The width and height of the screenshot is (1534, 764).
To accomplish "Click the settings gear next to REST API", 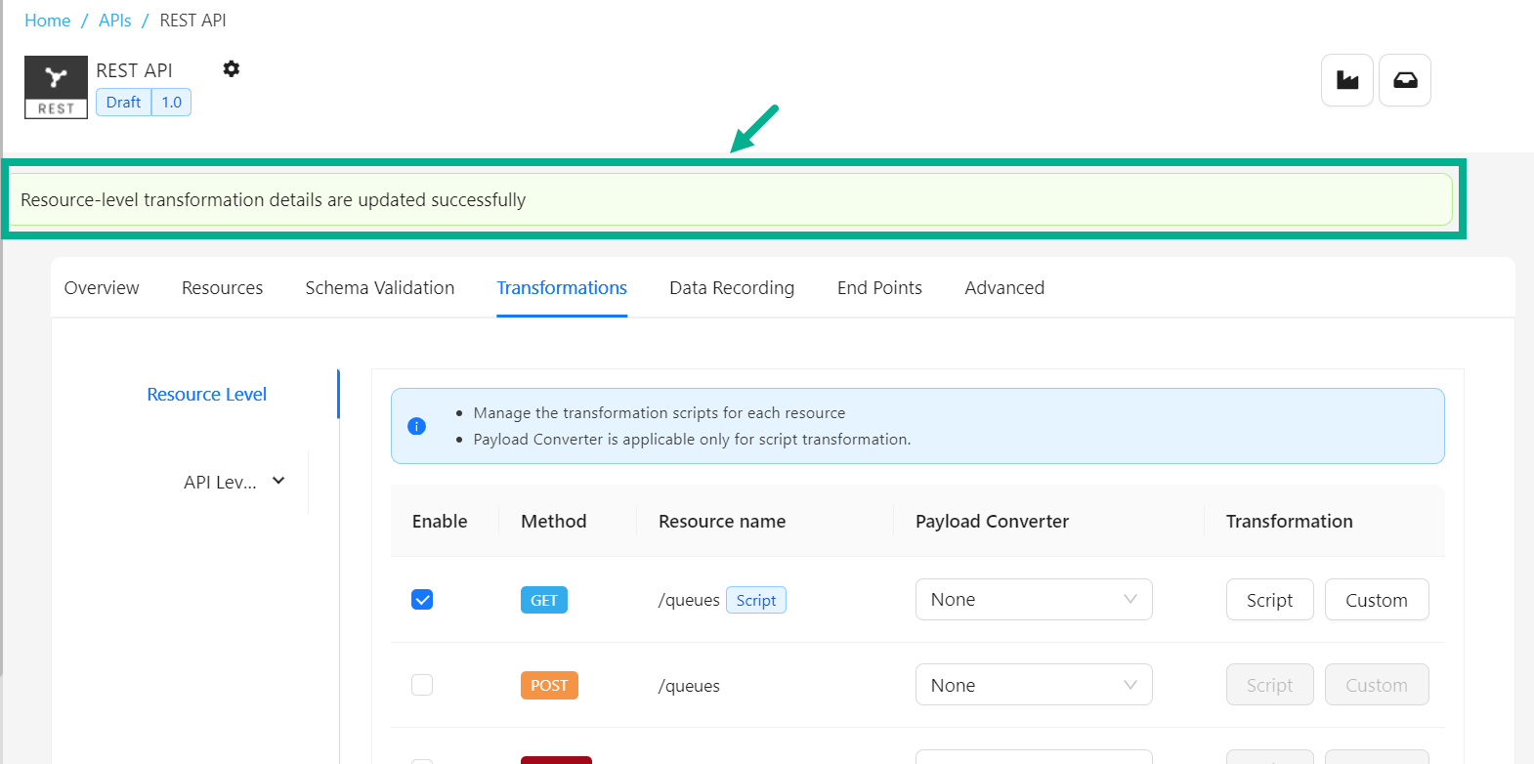I will click(231, 69).
